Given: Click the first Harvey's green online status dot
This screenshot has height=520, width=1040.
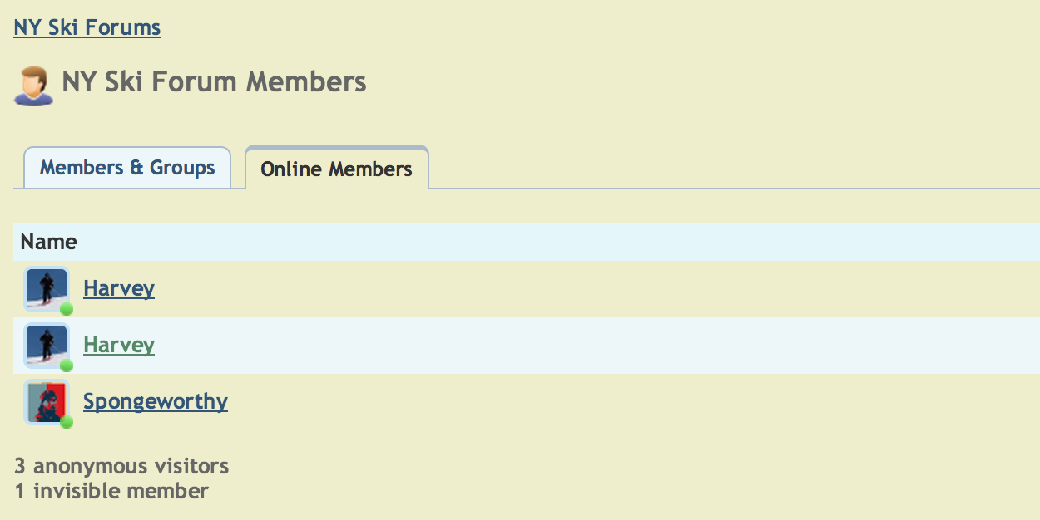Looking at the screenshot, I should (x=67, y=309).
